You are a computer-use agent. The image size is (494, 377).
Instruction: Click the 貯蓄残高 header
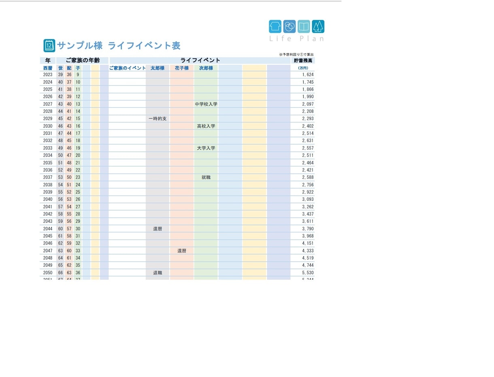[303, 60]
